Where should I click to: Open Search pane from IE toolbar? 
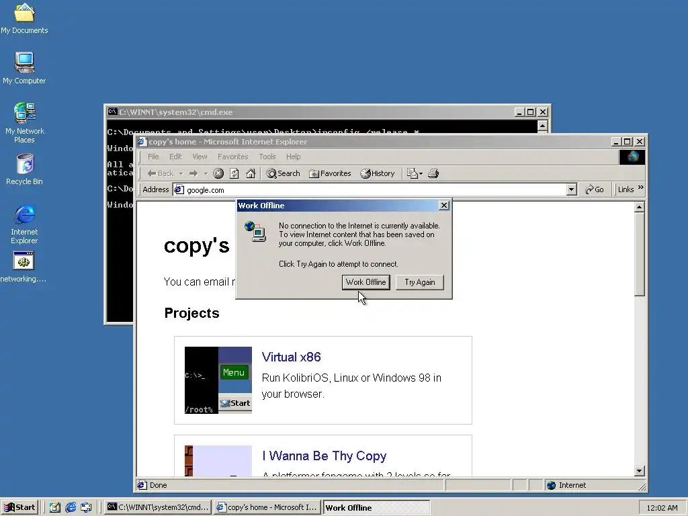[283, 173]
